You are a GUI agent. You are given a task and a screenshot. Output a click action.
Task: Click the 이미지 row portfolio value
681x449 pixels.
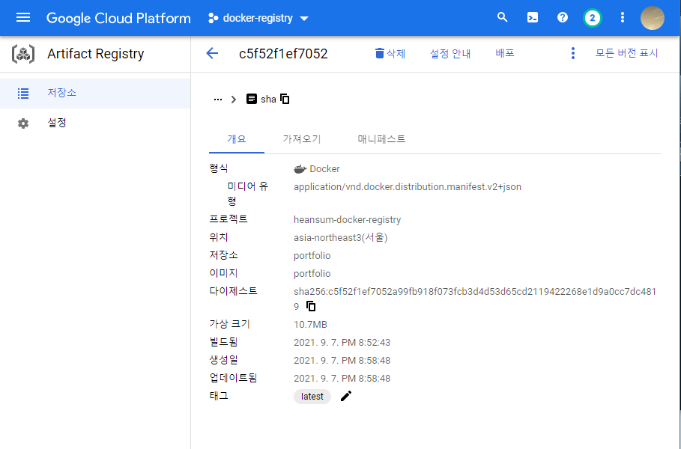pos(312,274)
